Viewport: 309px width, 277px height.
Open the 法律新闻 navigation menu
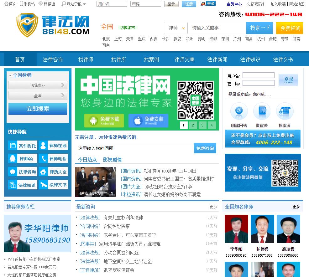point(217,59)
